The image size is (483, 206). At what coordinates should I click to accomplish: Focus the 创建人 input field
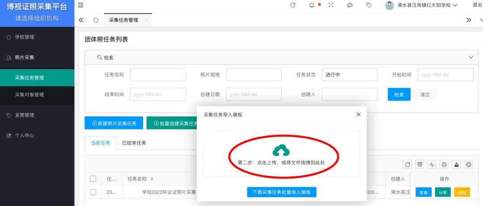[x=350, y=95]
